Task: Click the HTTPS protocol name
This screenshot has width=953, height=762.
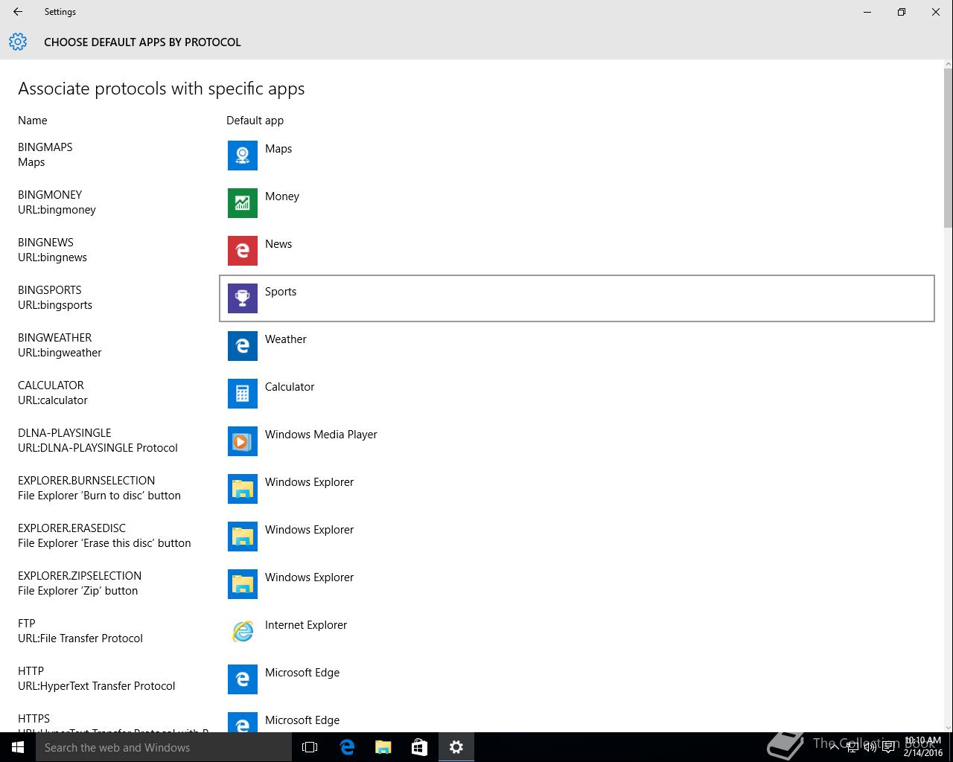Action: 34,719
